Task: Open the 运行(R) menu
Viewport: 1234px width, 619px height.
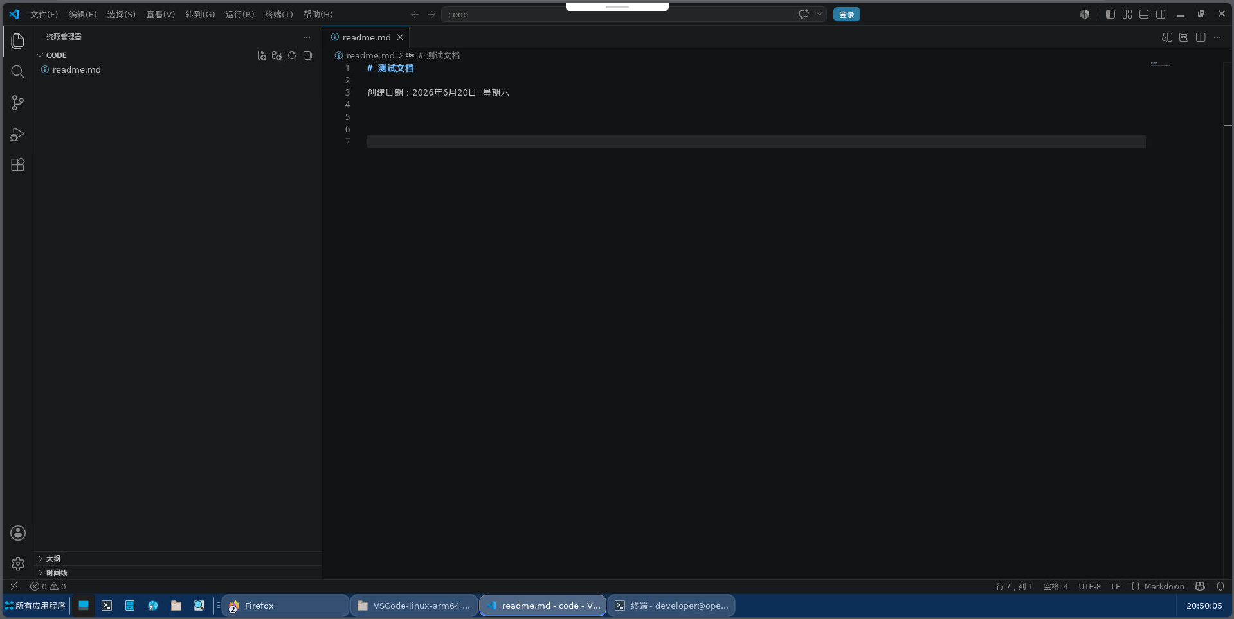Action: coord(240,14)
